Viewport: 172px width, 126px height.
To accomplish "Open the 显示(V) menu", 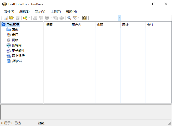I will [40, 12].
